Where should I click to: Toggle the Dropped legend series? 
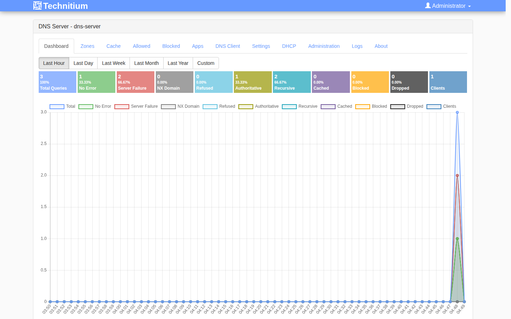pyautogui.click(x=407, y=106)
